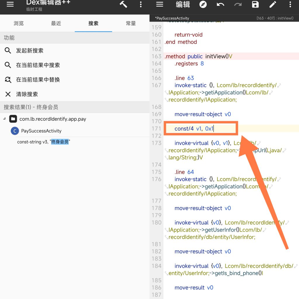Tap the hammer tool icon in title bar
The width and height of the screenshot is (299, 299).
pyautogui.click(x=123, y=4)
